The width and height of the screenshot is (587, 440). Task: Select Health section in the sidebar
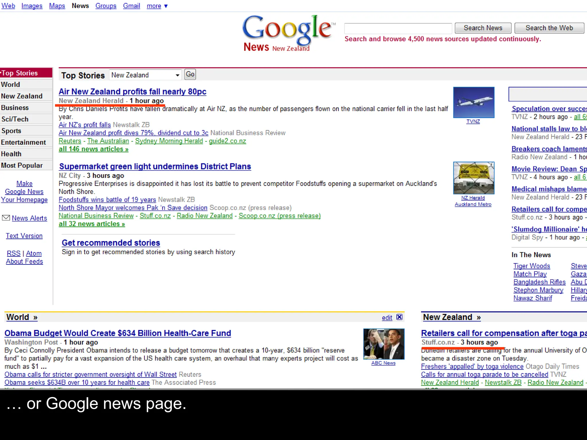[26, 154]
